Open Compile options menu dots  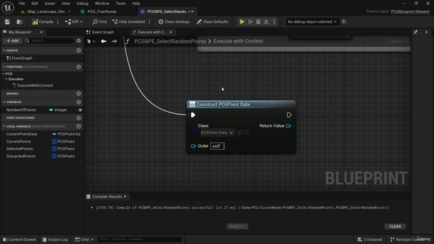coord(58,22)
